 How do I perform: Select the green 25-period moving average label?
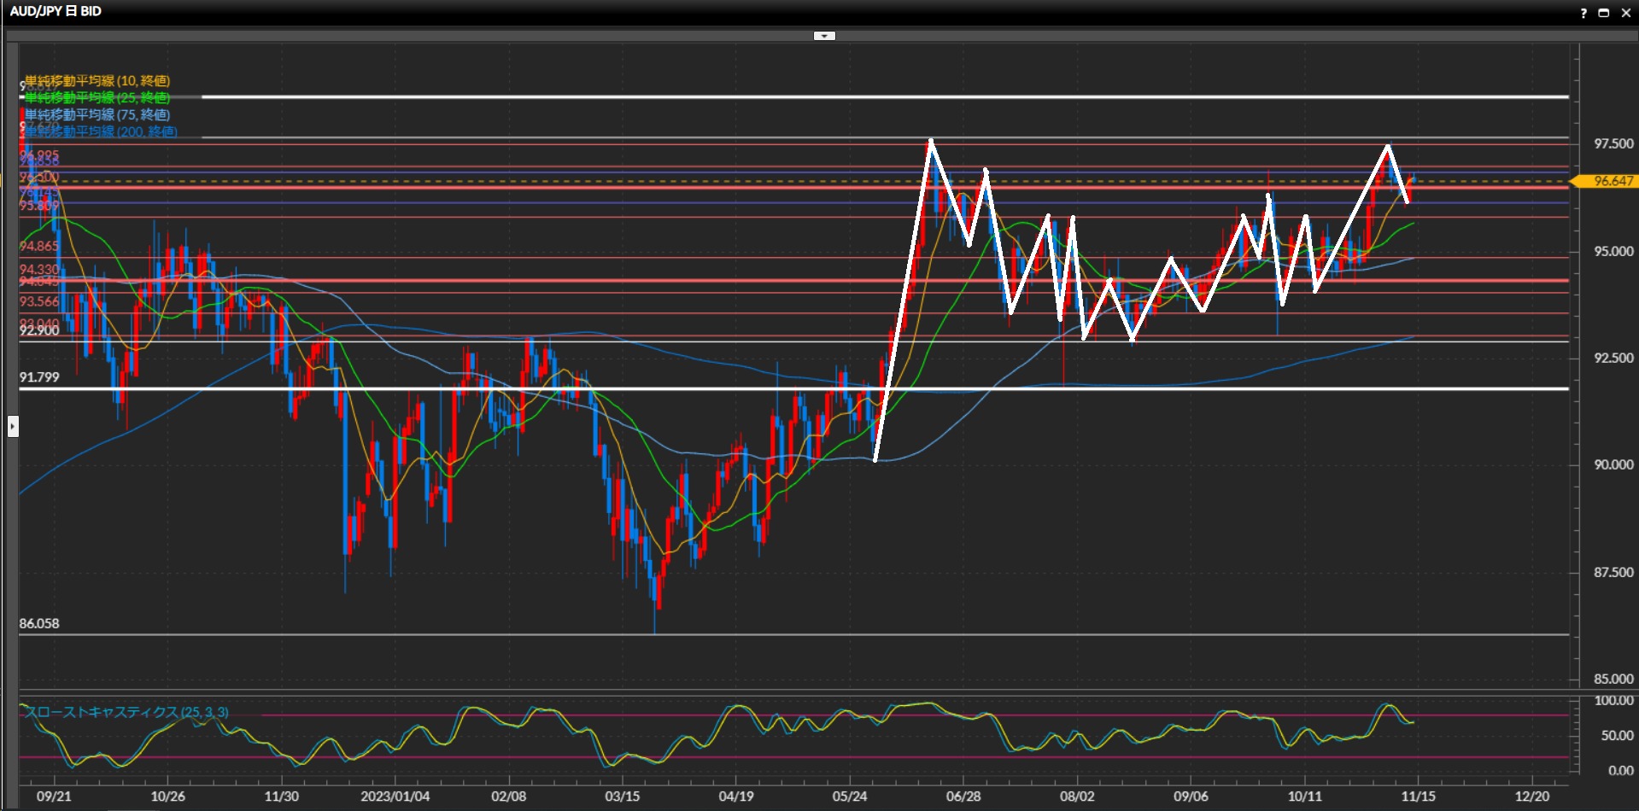(x=97, y=98)
